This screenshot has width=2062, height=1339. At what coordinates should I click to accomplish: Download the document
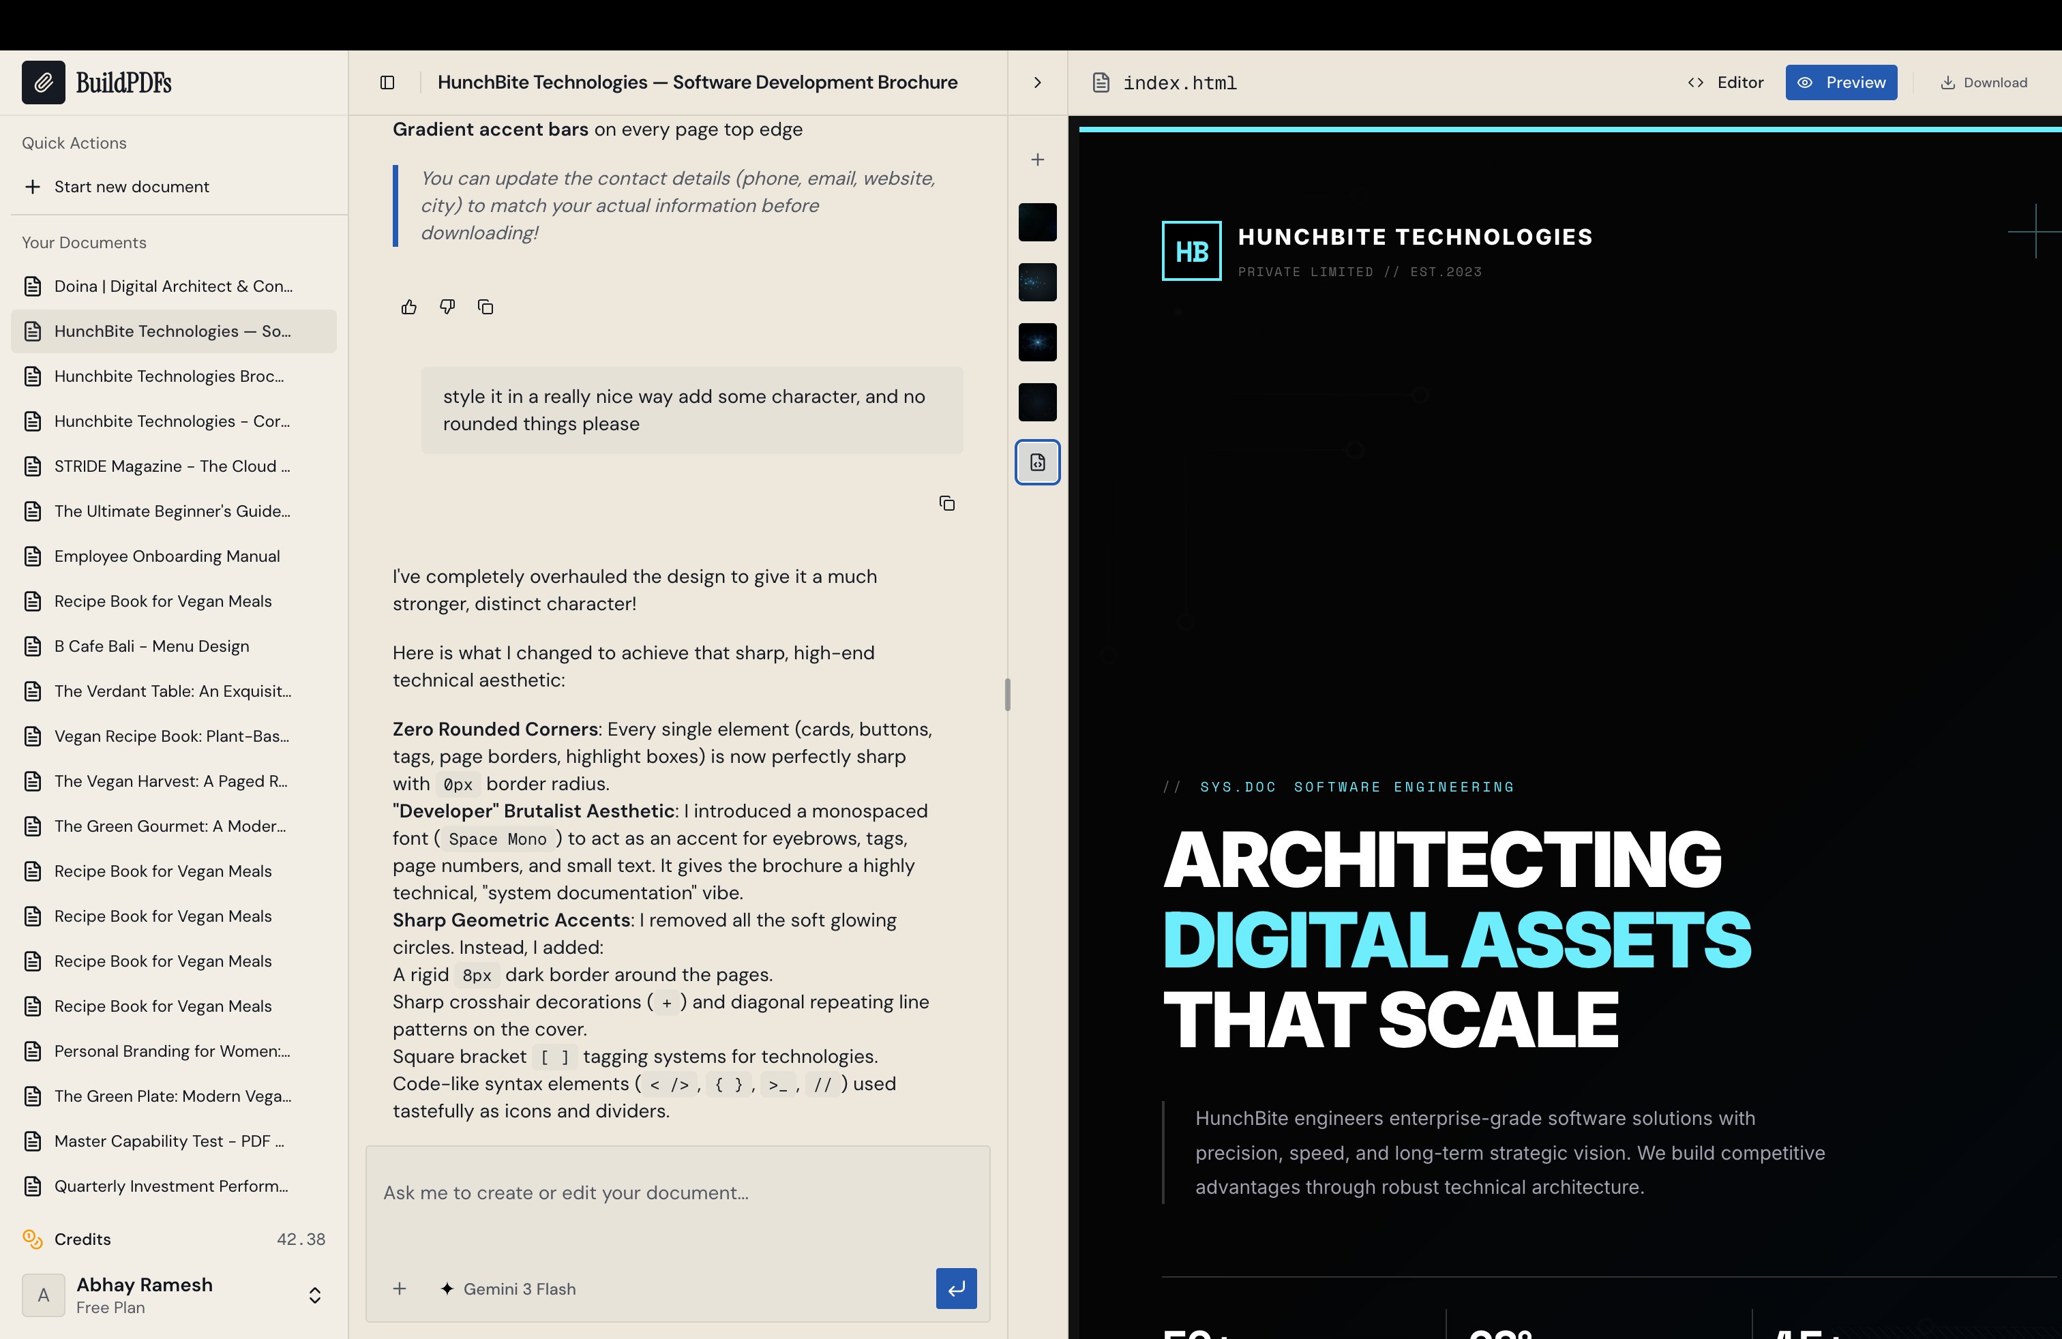(1985, 82)
